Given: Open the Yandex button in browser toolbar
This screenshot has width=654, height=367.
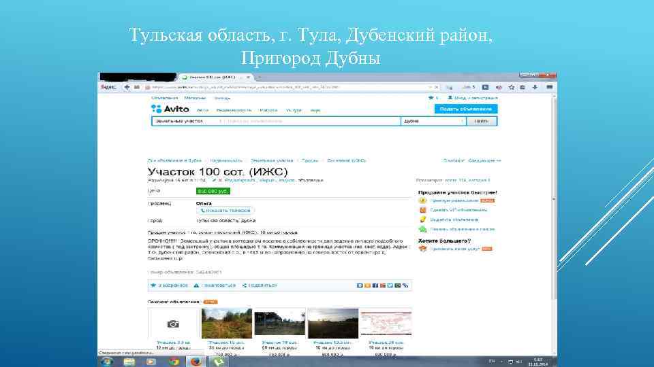Looking at the screenshot, I should pyautogui.click(x=109, y=88).
